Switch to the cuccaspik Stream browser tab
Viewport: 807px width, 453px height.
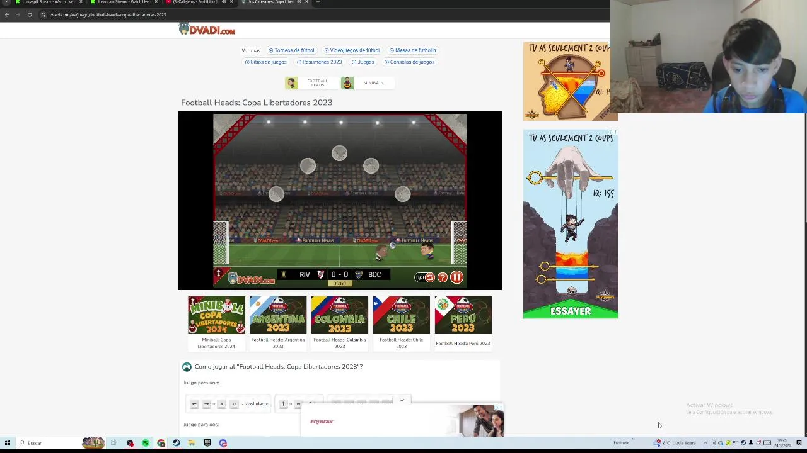click(48, 2)
